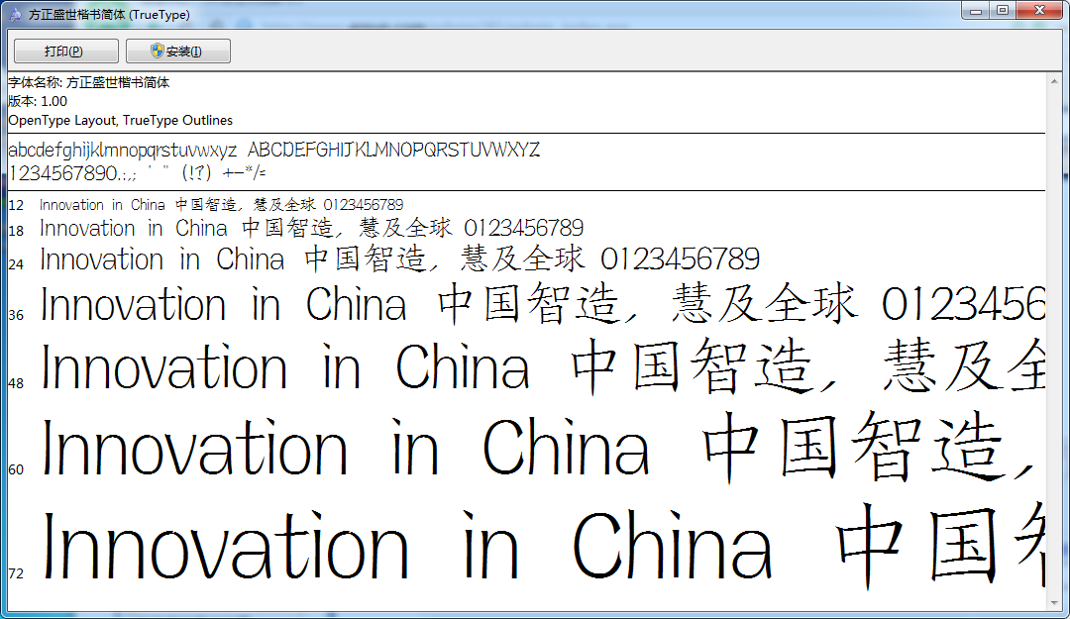Click the scrollbar down arrow
This screenshot has height=619, width=1070.
tap(1054, 602)
